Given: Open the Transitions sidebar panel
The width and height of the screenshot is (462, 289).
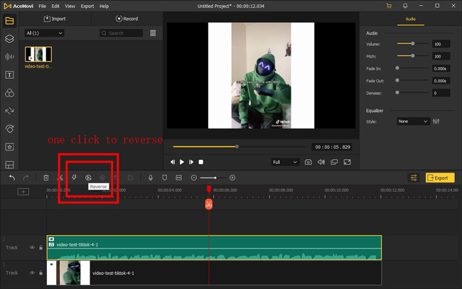Looking at the screenshot, I should pos(9,111).
